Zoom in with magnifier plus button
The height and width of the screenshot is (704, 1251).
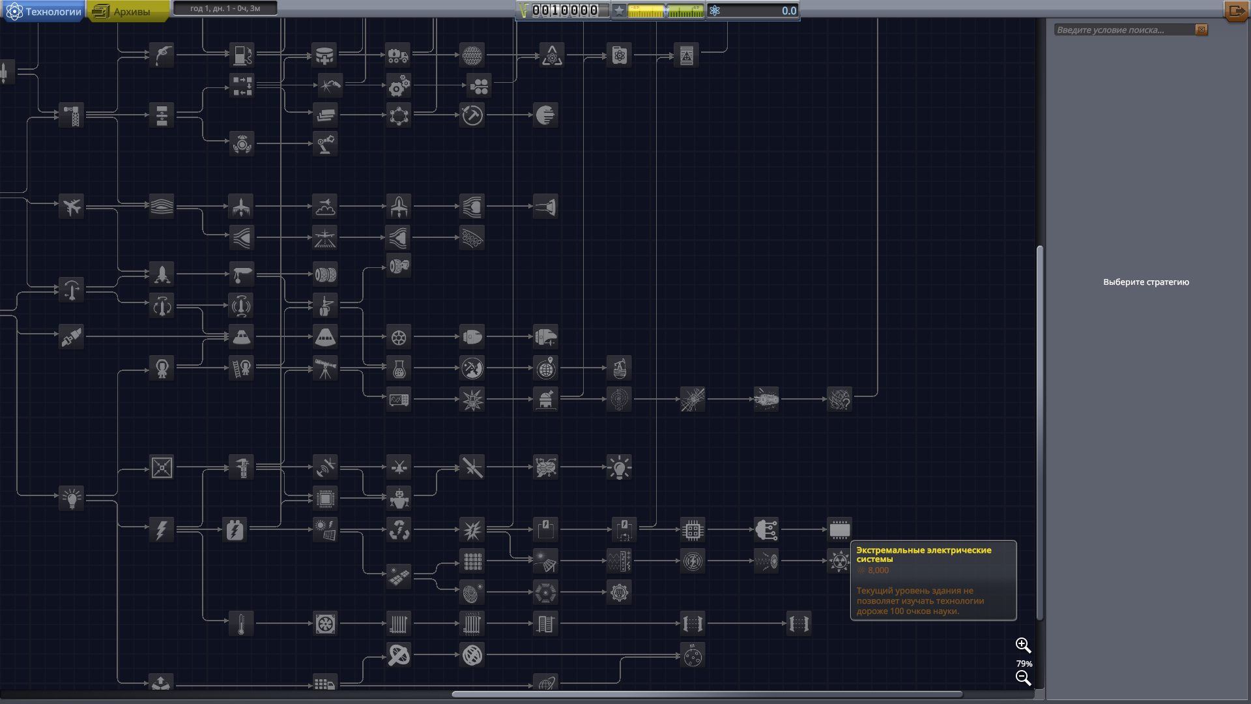tap(1023, 645)
